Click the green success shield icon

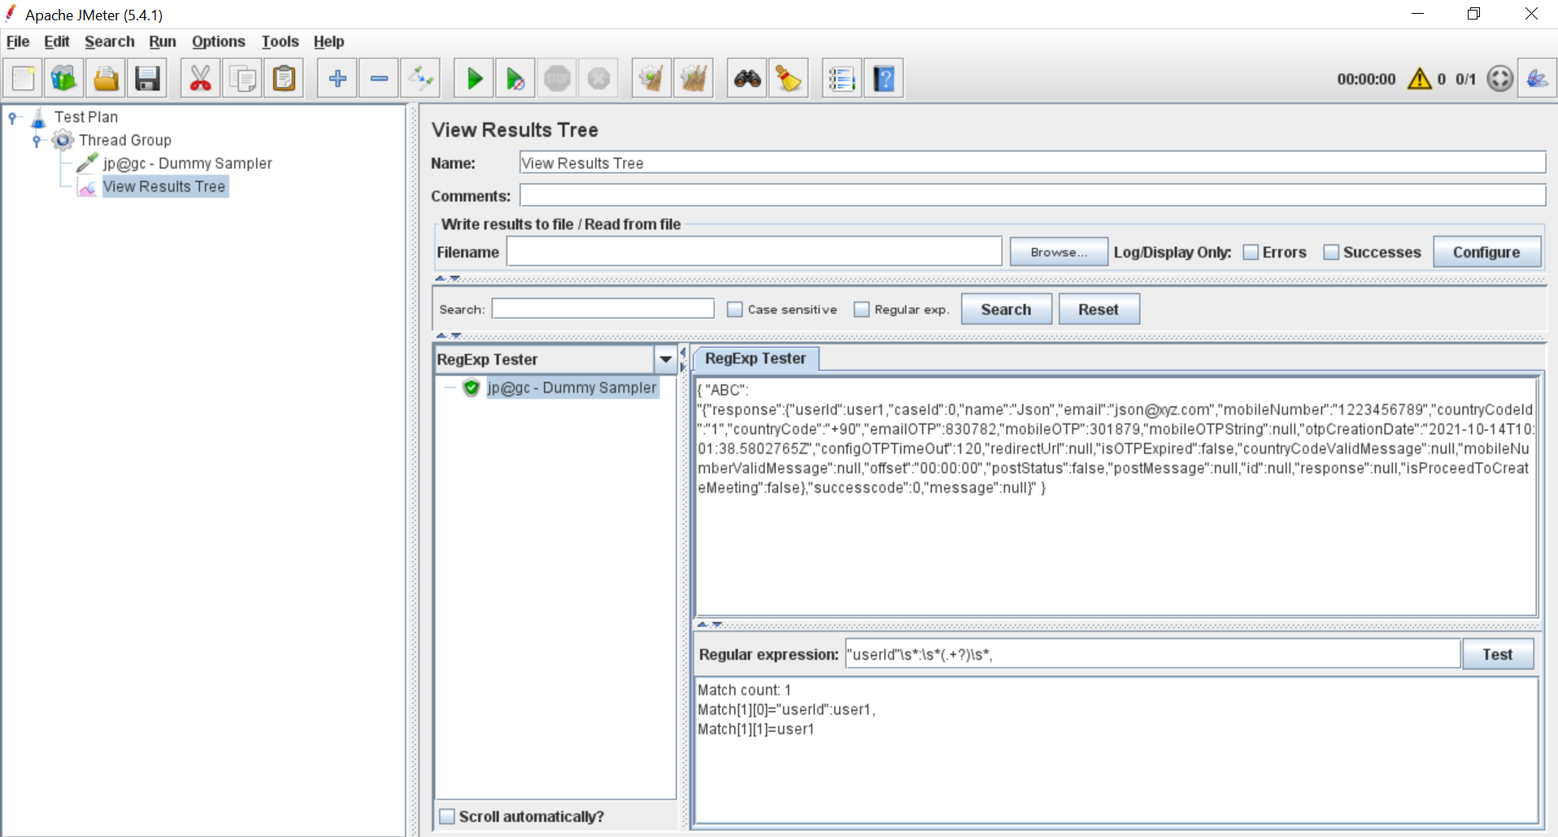click(x=471, y=388)
